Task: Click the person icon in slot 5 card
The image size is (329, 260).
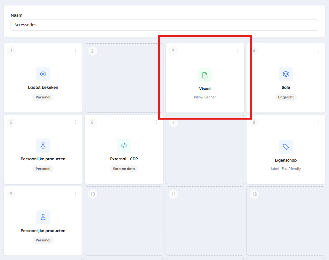Action: pyautogui.click(x=43, y=146)
